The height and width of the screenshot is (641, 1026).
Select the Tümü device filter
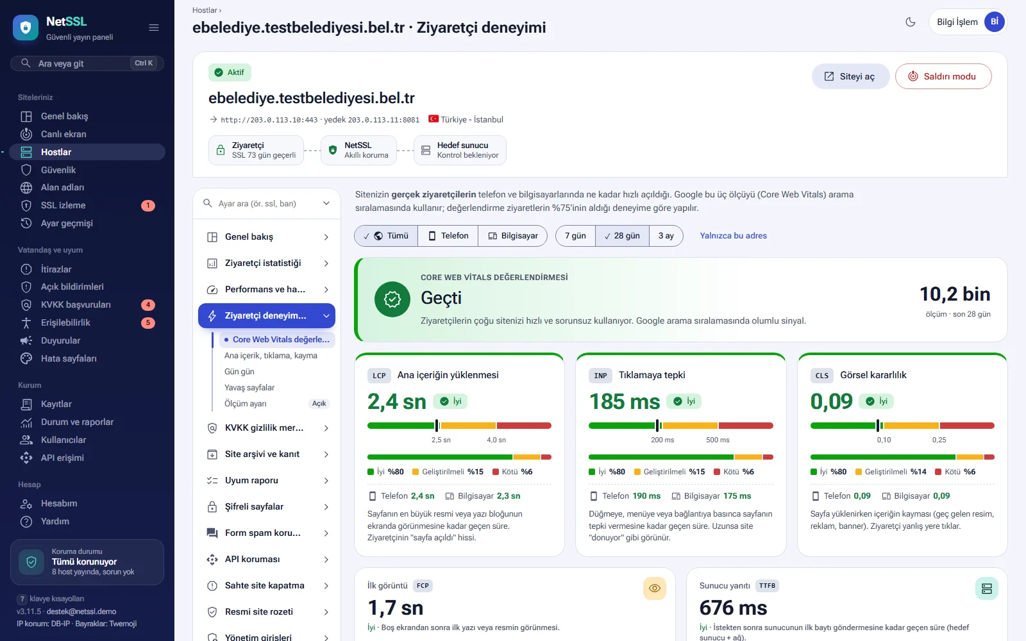[x=386, y=236]
